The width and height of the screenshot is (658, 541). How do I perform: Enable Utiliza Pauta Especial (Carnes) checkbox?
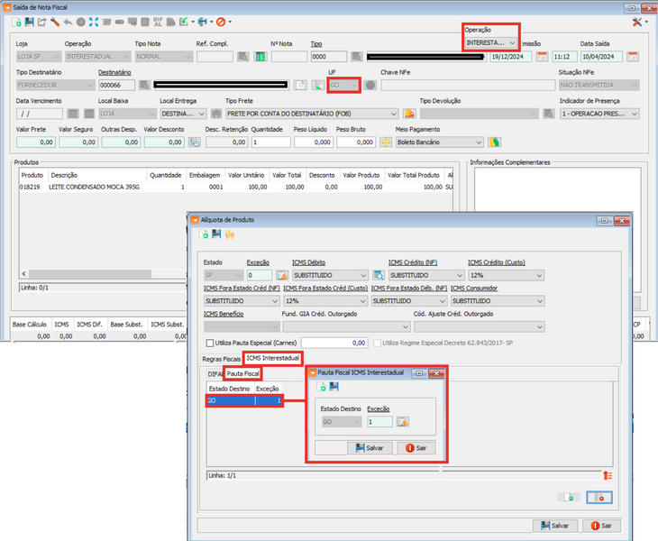coord(210,343)
